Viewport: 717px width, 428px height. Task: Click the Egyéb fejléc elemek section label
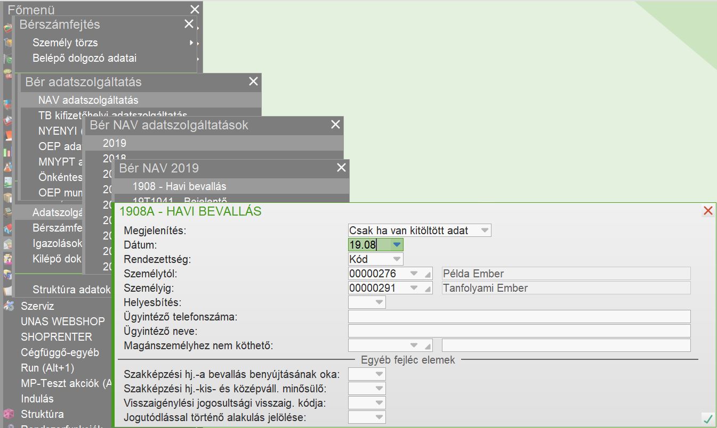tap(408, 360)
